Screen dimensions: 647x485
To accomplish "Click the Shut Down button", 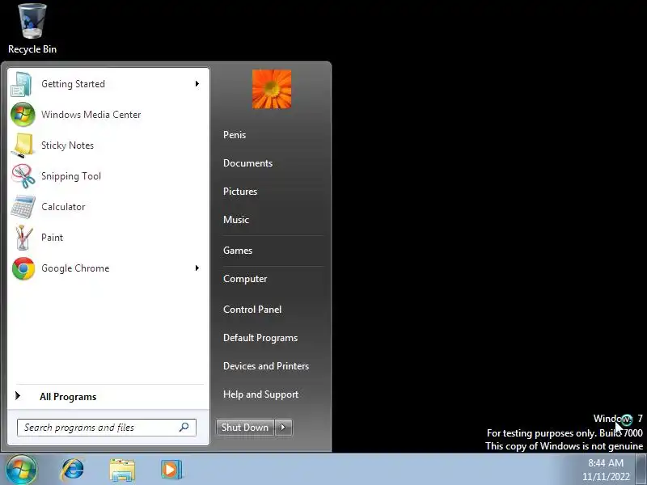I will click(x=245, y=428).
